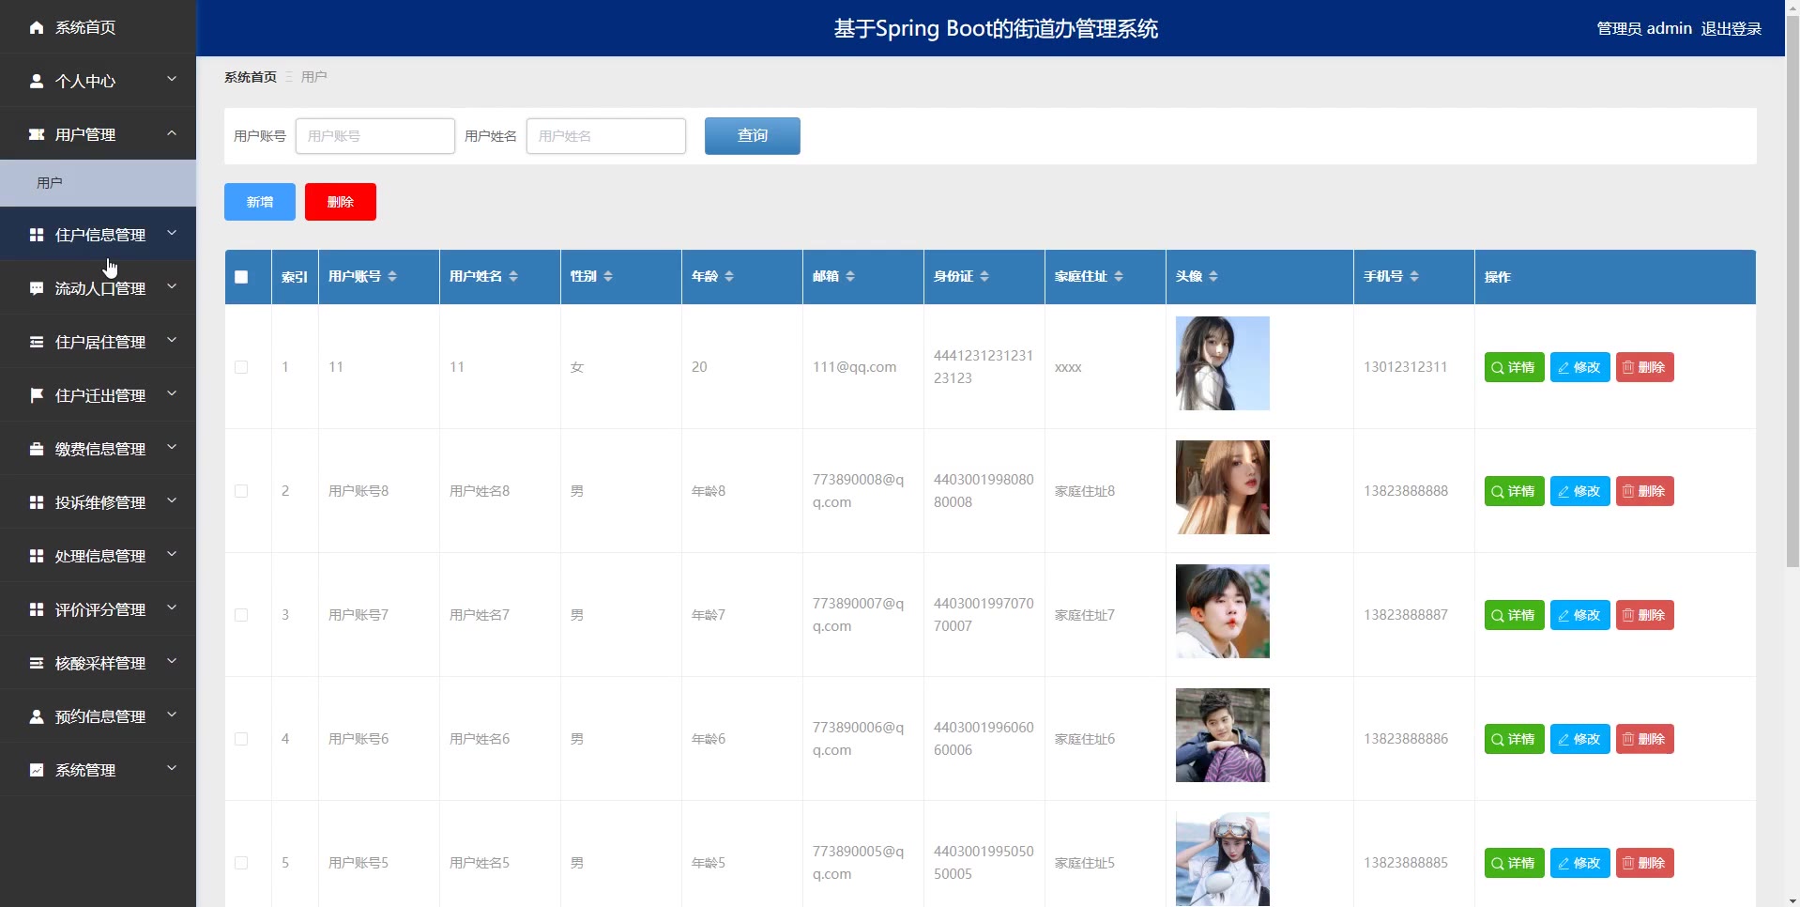
Task: Click the person icon for 个人中心
Action: point(37,81)
